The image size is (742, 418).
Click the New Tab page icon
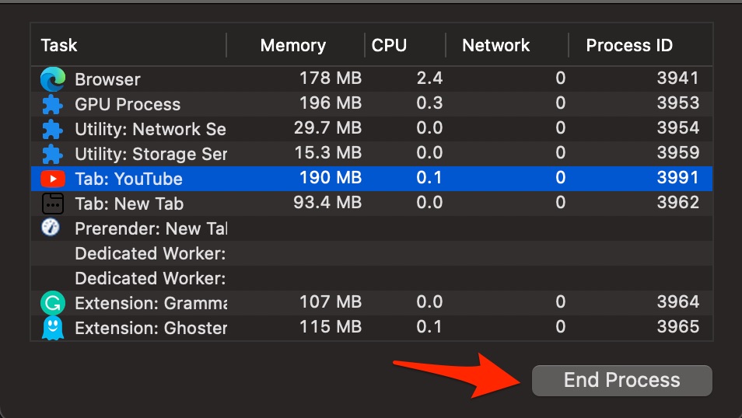pyautogui.click(x=53, y=204)
